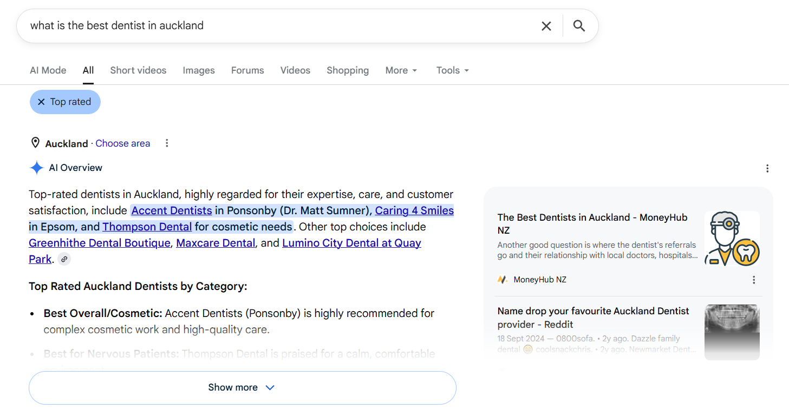The width and height of the screenshot is (789, 416).
Task: Open Lumino City Dental at Quay Park link
Action: pyautogui.click(x=351, y=243)
